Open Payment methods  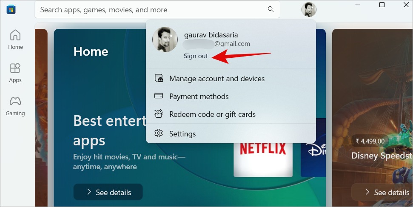pos(231,96)
